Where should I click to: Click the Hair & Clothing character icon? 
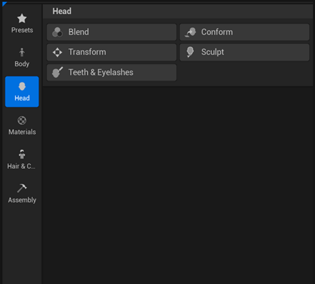click(22, 154)
